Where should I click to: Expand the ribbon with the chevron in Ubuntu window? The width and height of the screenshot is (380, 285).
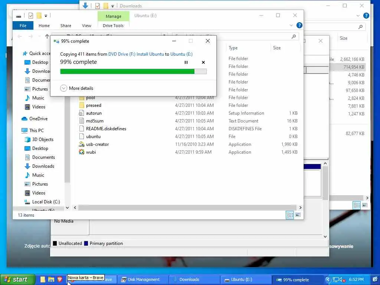pyautogui.click(x=291, y=25)
